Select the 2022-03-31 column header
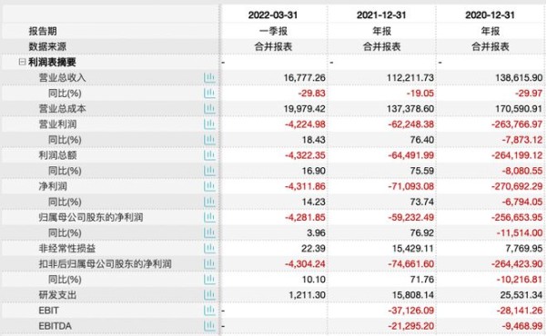Viewport: 546px width, 336px height. tap(273, 15)
